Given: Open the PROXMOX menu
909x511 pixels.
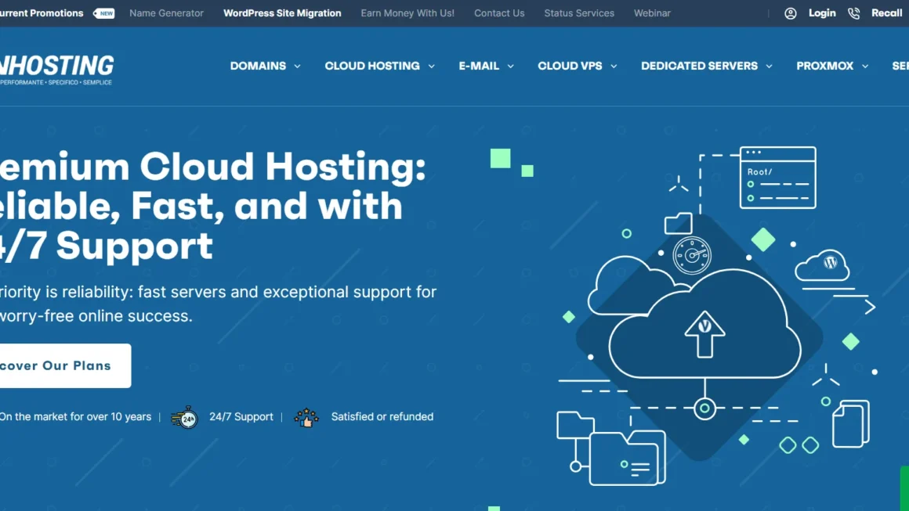Looking at the screenshot, I should coord(824,66).
